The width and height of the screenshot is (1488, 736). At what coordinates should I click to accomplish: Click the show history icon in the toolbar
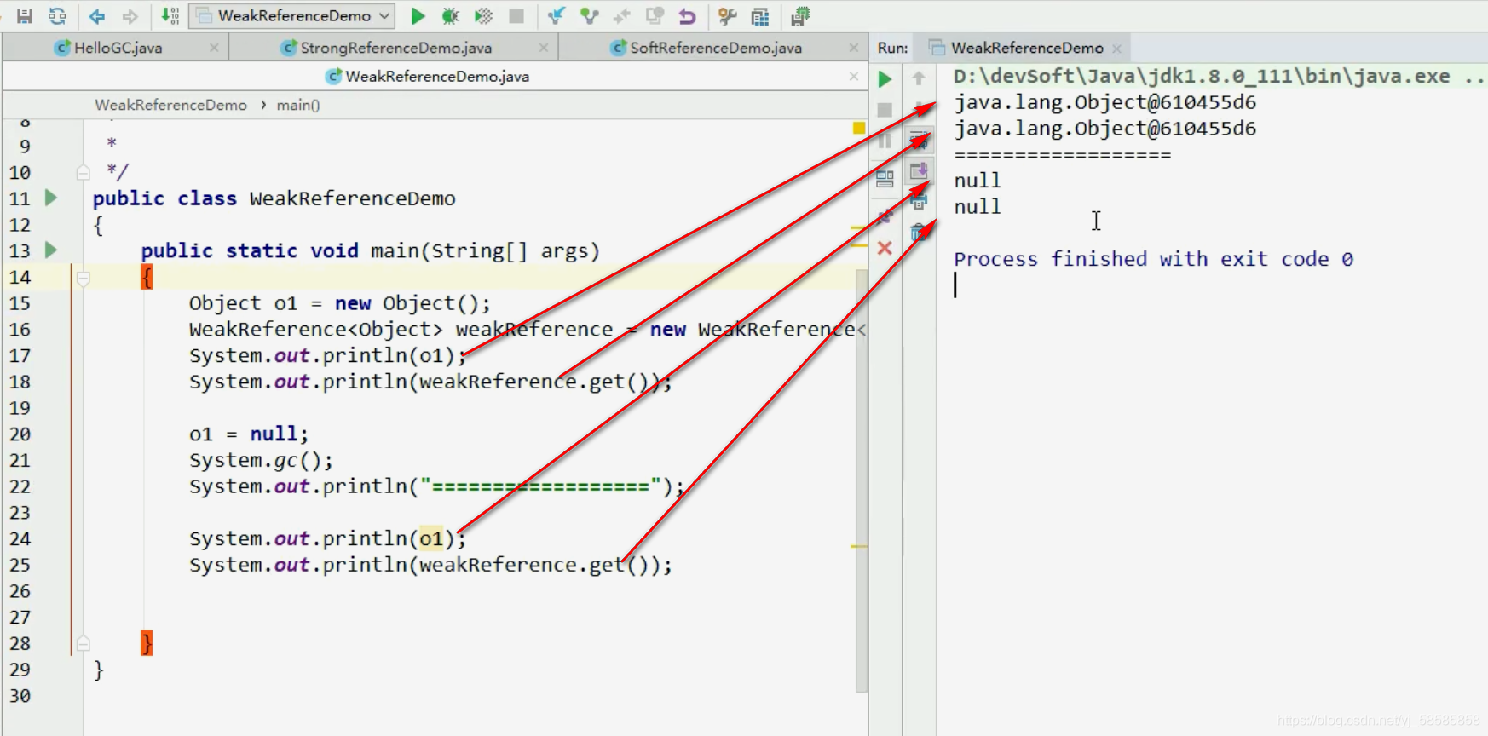point(655,16)
